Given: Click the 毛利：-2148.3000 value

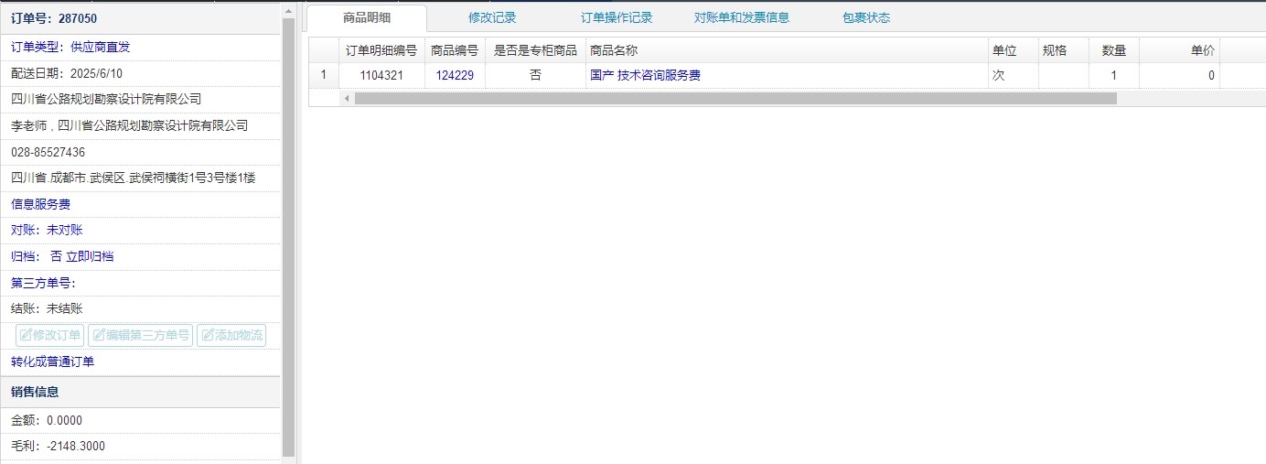Looking at the screenshot, I should point(58,446).
